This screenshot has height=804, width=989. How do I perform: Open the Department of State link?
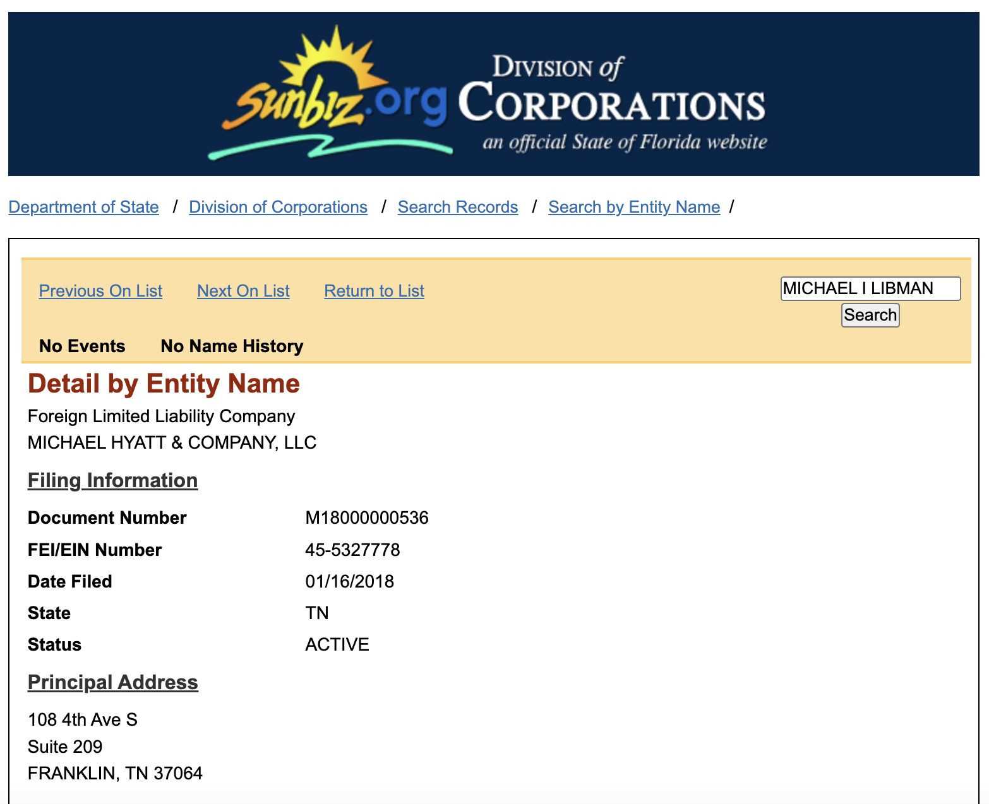[83, 207]
